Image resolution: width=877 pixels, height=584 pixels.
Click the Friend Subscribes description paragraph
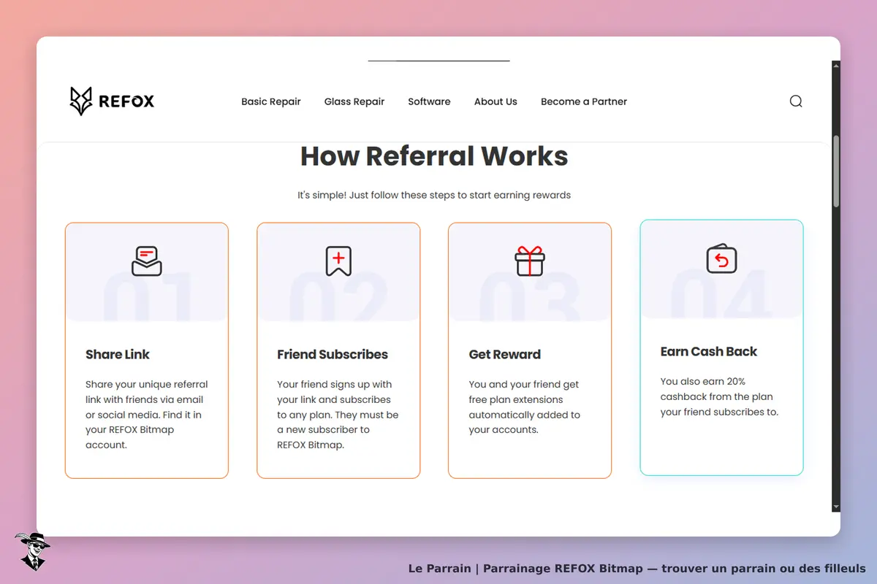(x=338, y=415)
